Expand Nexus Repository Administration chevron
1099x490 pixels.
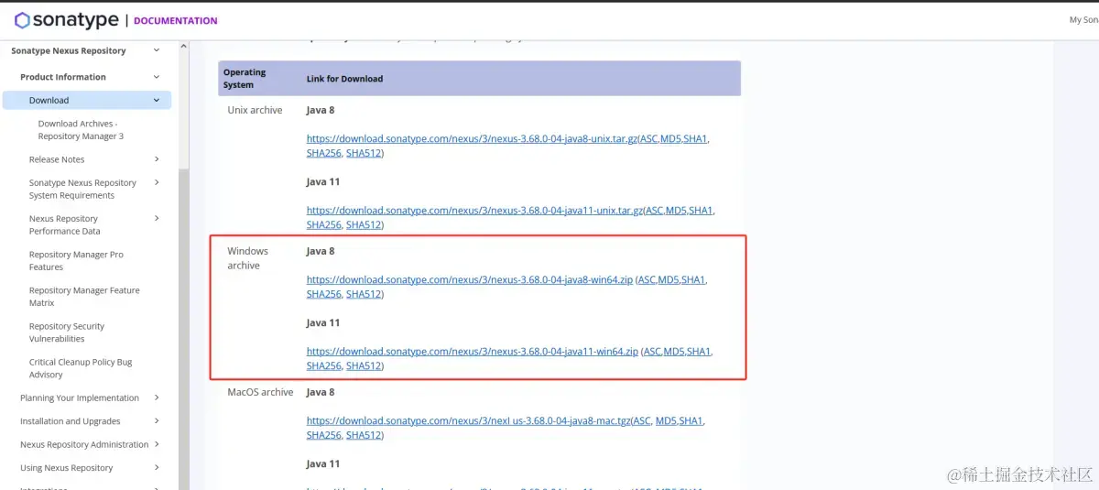(157, 444)
